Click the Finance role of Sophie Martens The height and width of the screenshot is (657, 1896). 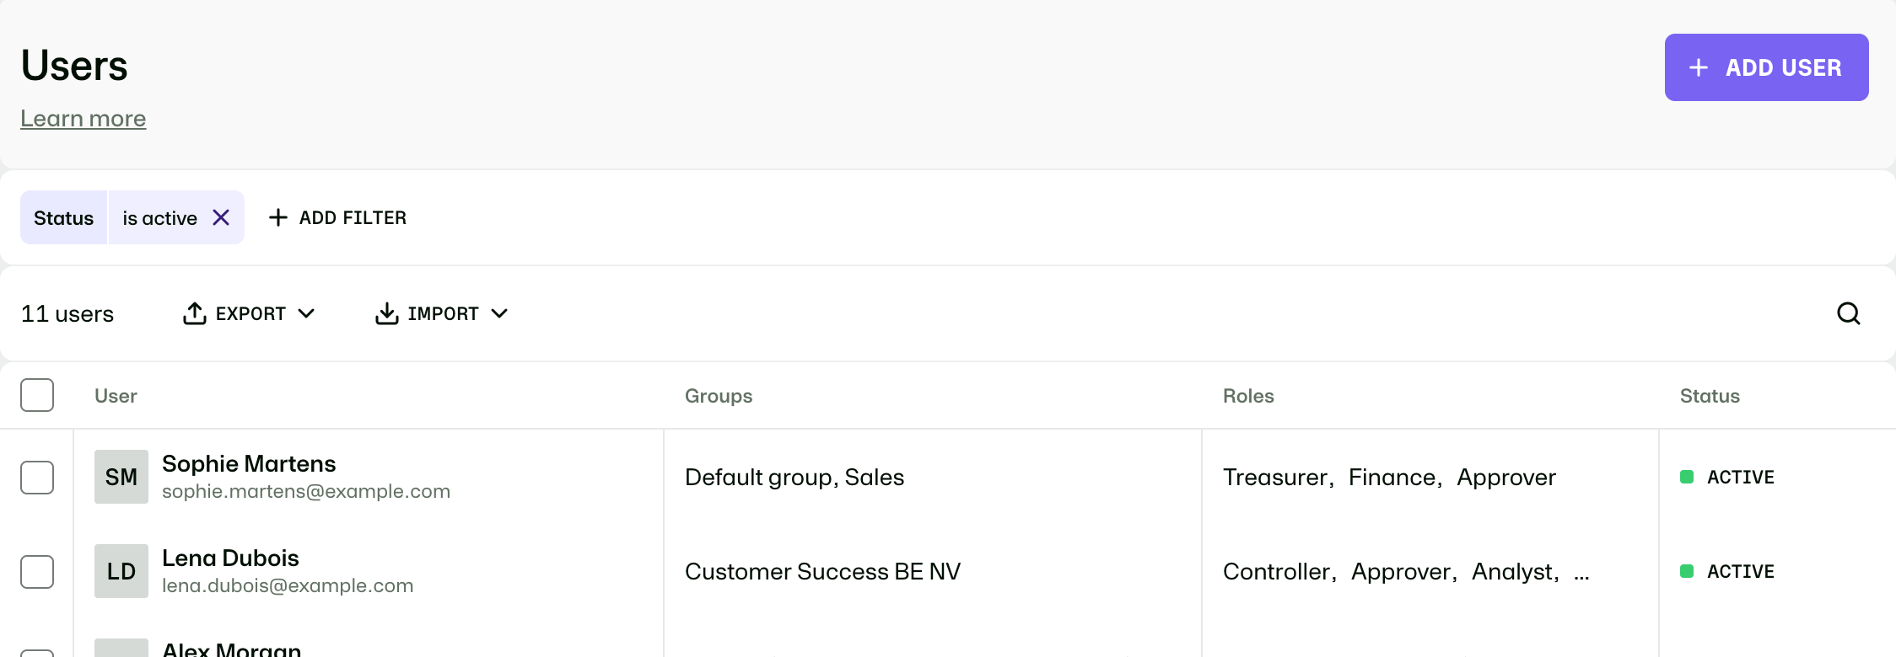point(1392,477)
